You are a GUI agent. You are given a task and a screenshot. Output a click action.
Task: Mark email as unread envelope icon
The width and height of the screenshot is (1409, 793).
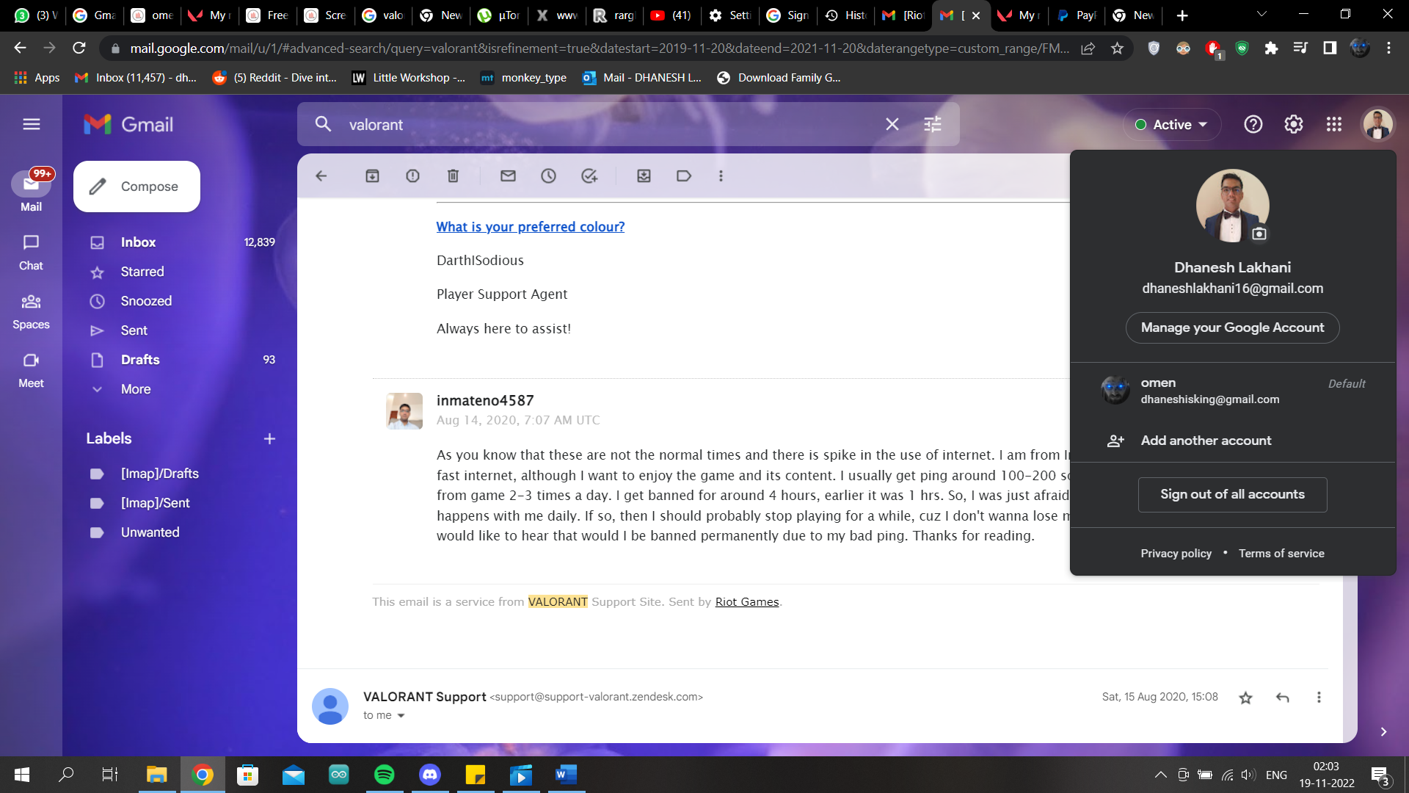[x=509, y=176]
